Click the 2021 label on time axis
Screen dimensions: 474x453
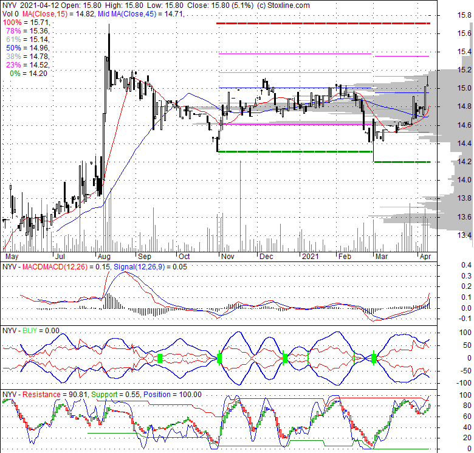click(311, 257)
